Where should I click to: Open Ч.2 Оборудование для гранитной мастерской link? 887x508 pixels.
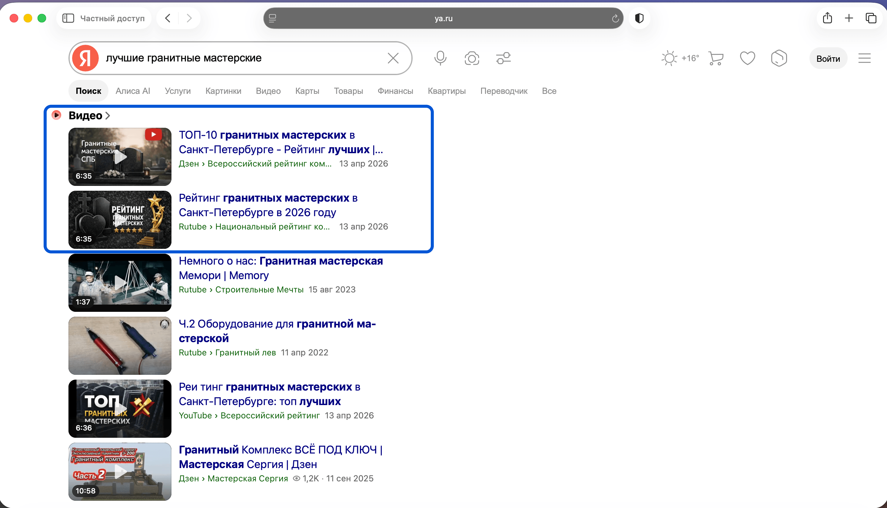point(277,331)
